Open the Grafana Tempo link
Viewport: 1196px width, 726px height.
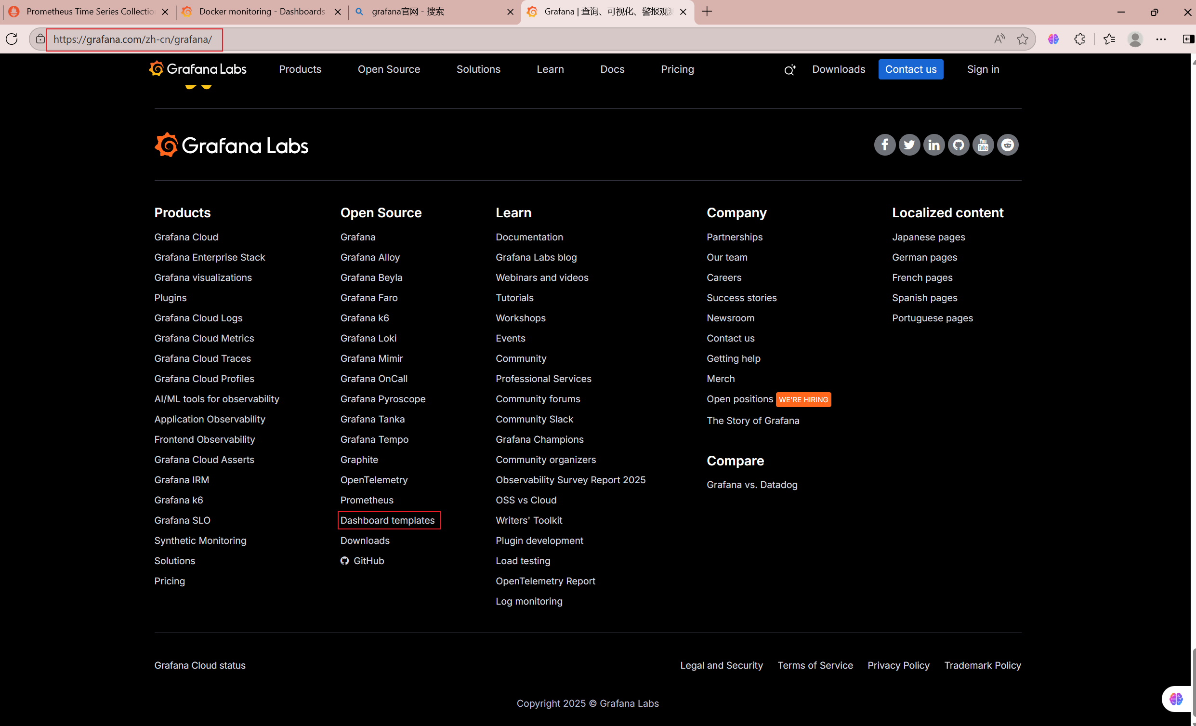coord(374,439)
